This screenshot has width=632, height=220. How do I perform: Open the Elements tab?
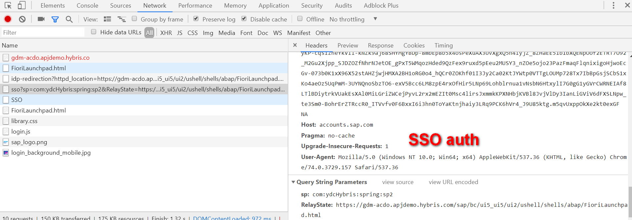pyautogui.click(x=53, y=6)
